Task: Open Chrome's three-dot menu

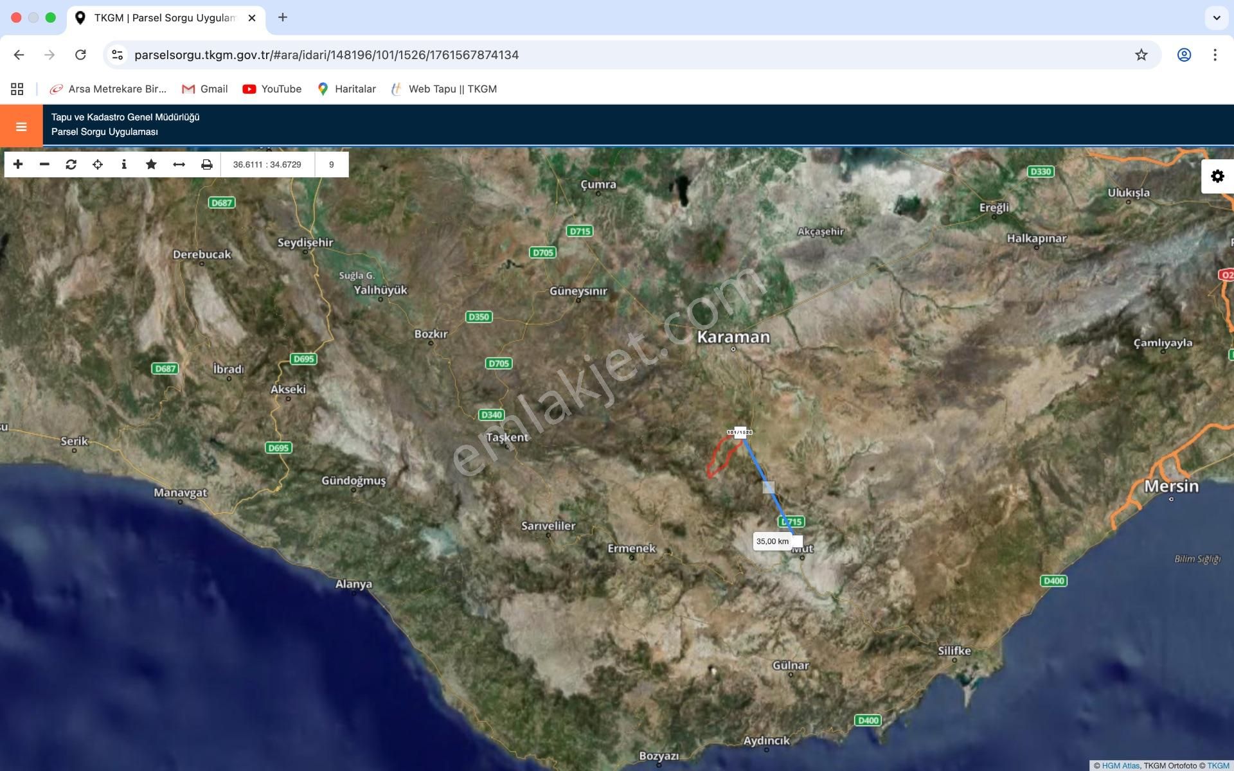Action: click(x=1215, y=55)
